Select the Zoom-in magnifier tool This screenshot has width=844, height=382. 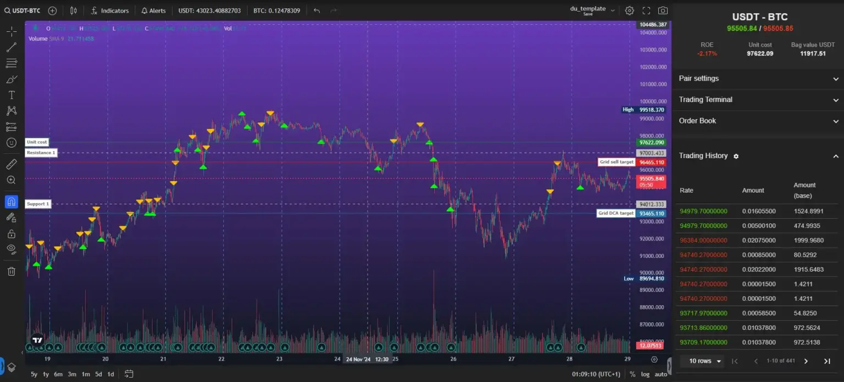pos(12,180)
